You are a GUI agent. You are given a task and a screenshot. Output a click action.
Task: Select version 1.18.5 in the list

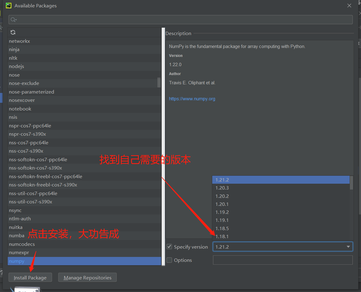tap(281, 229)
